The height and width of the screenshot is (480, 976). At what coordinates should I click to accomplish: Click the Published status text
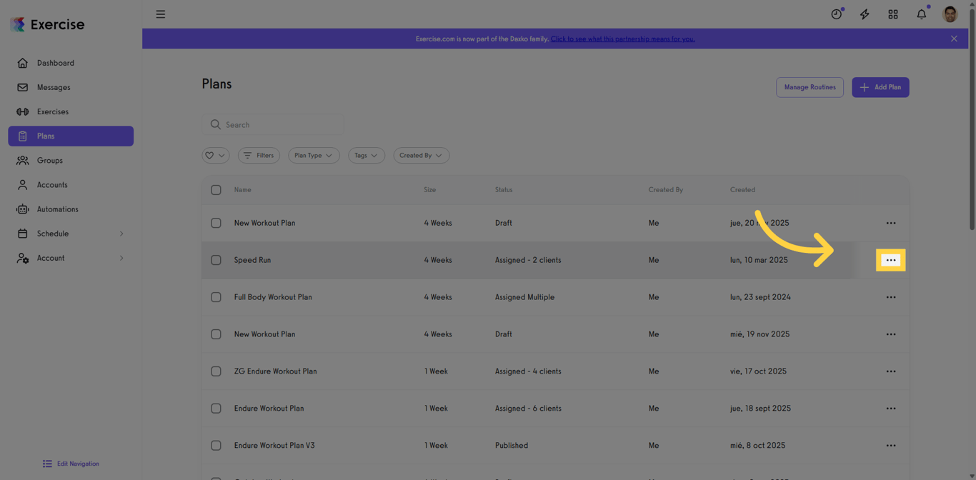click(512, 446)
